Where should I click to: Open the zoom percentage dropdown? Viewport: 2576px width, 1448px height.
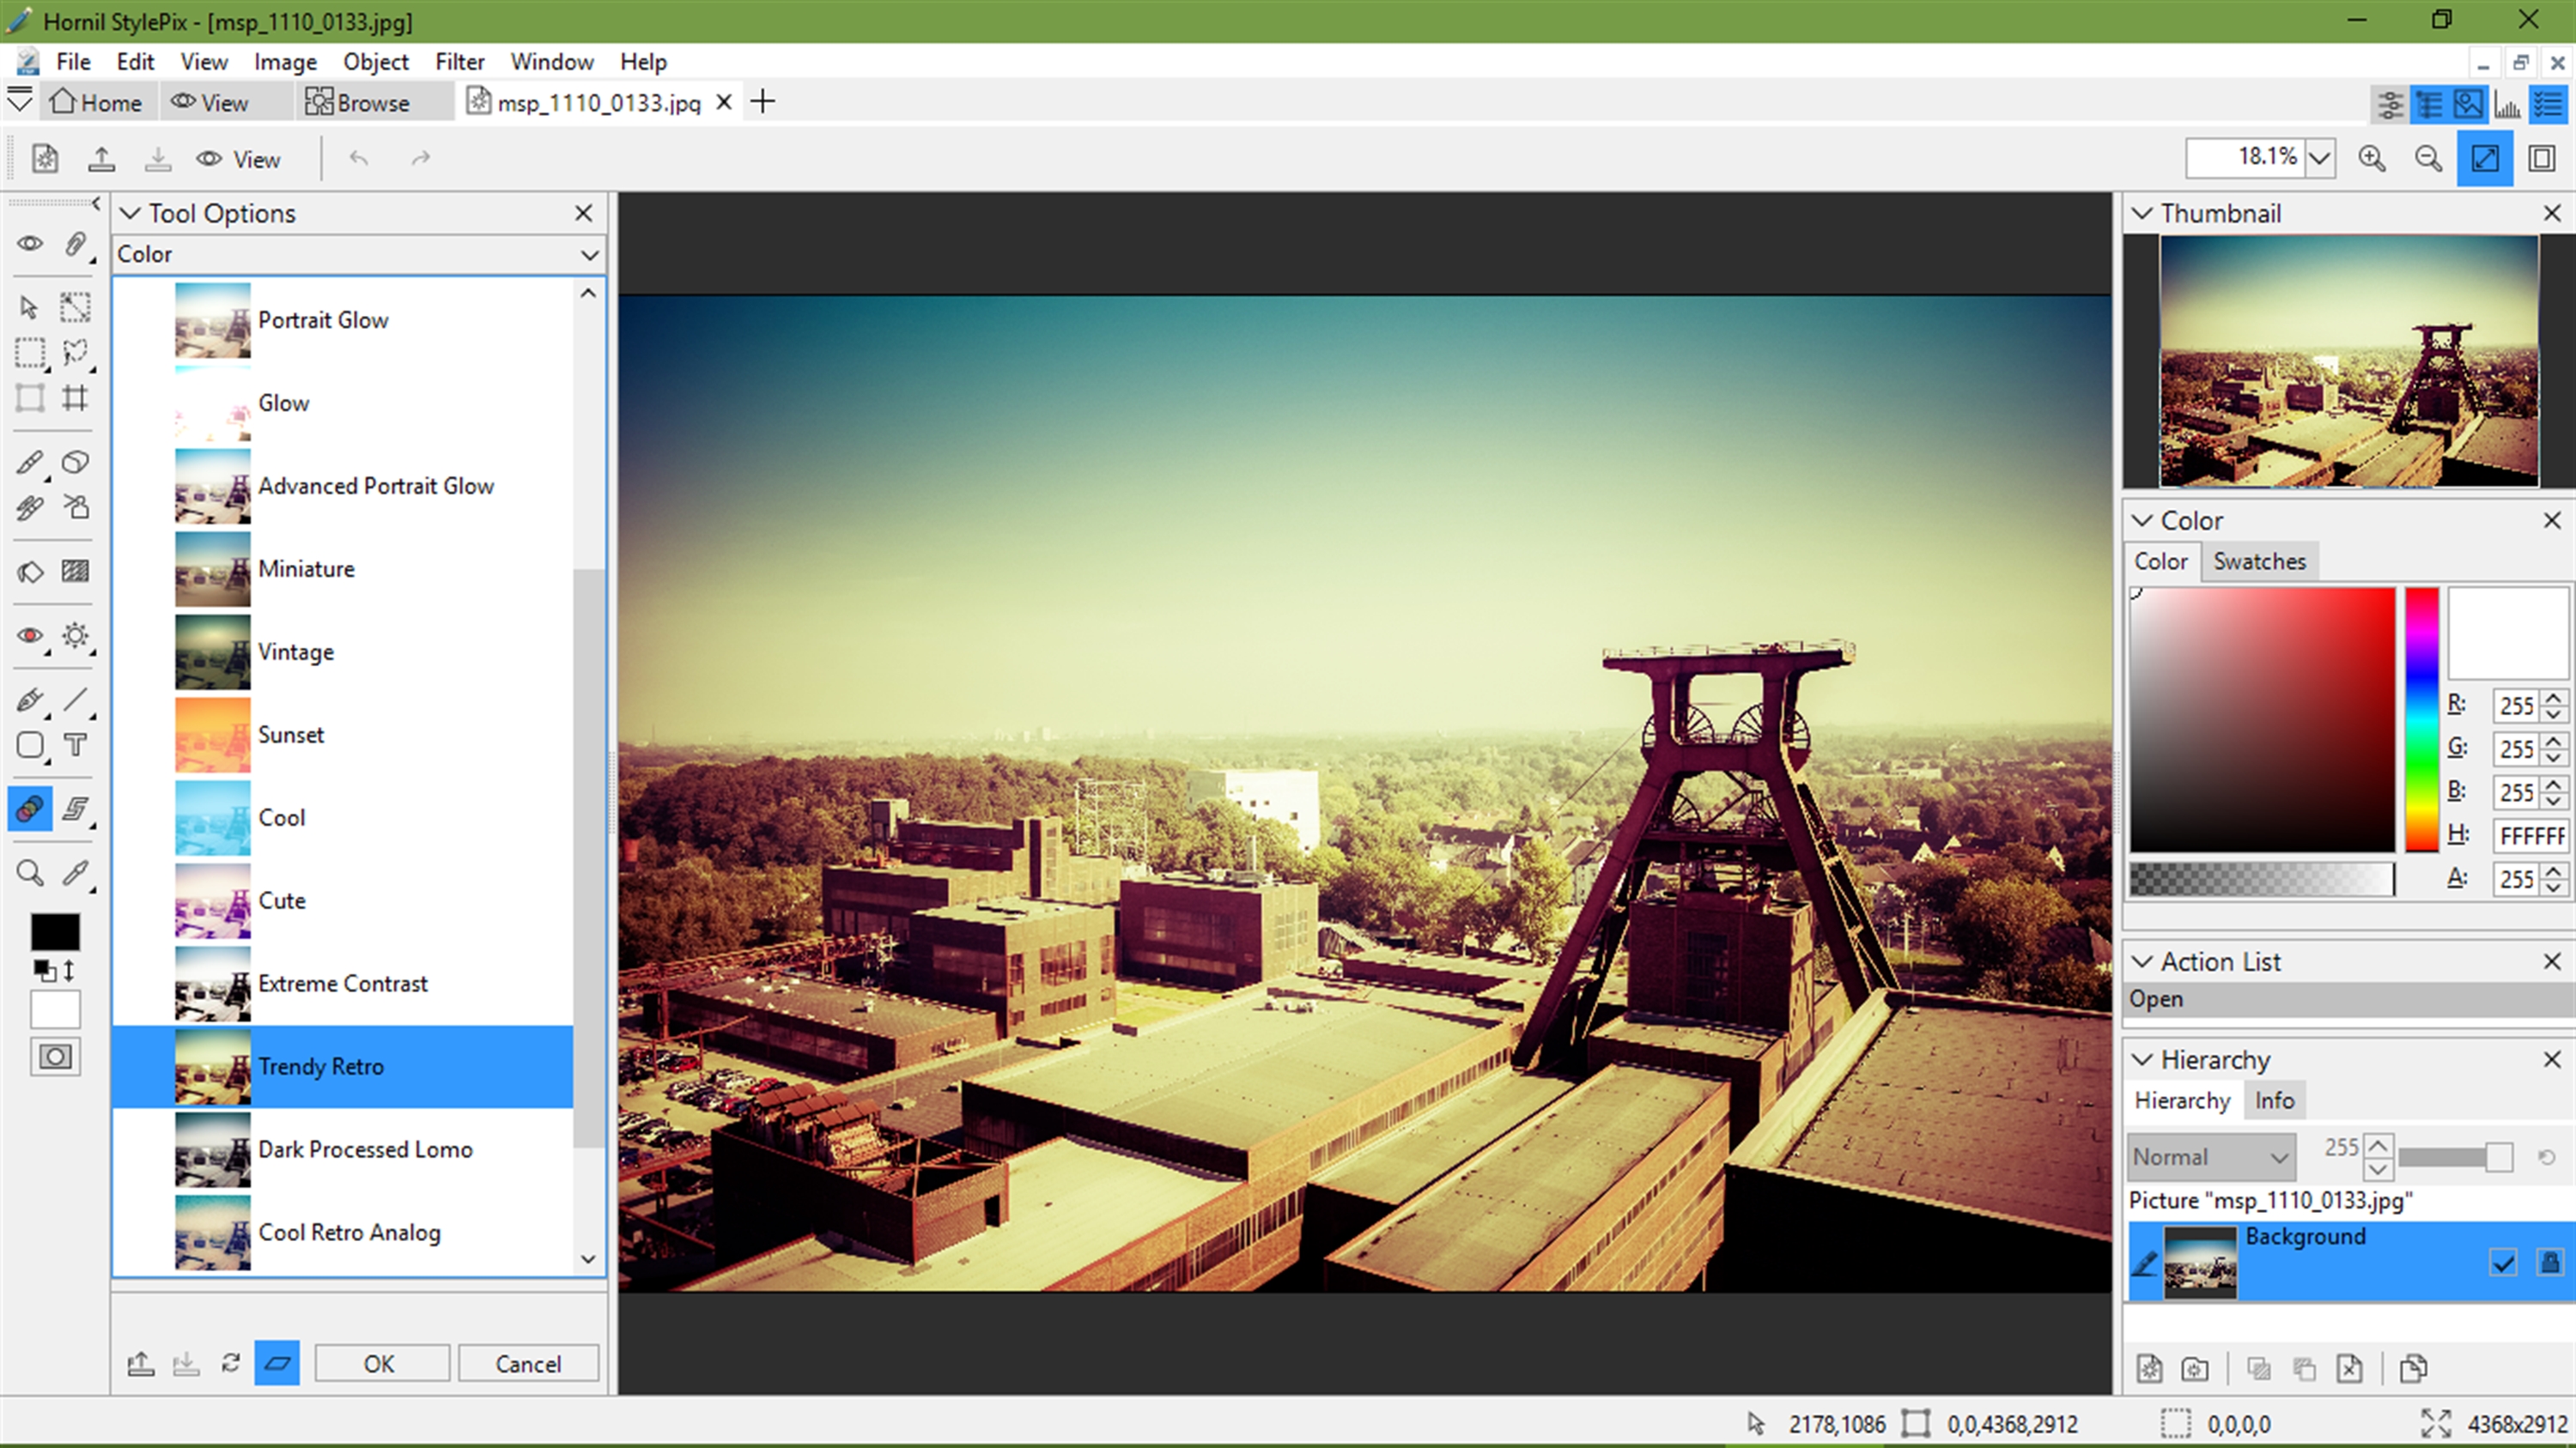(x=2320, y=159)
